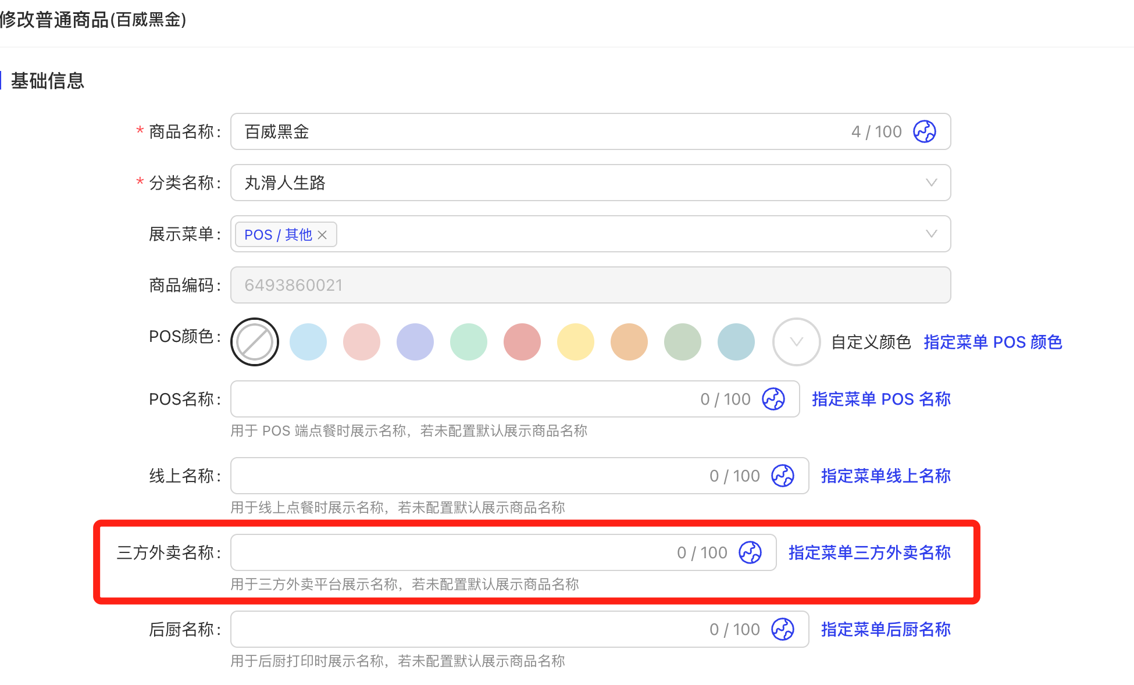Pick the red POS color swatch

(522, 342)
